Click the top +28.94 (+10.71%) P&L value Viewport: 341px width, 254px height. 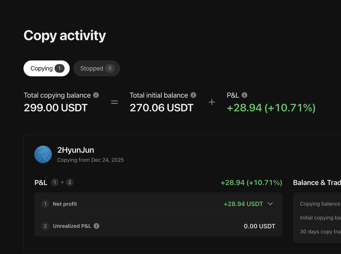(x=271, y=108)
